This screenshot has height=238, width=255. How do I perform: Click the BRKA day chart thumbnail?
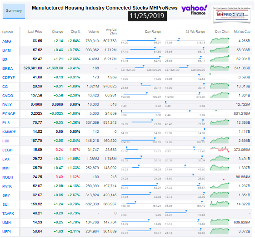220,68
